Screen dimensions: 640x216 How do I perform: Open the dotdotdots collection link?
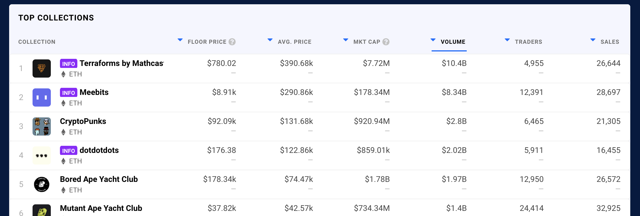click(x=99, y=150)
